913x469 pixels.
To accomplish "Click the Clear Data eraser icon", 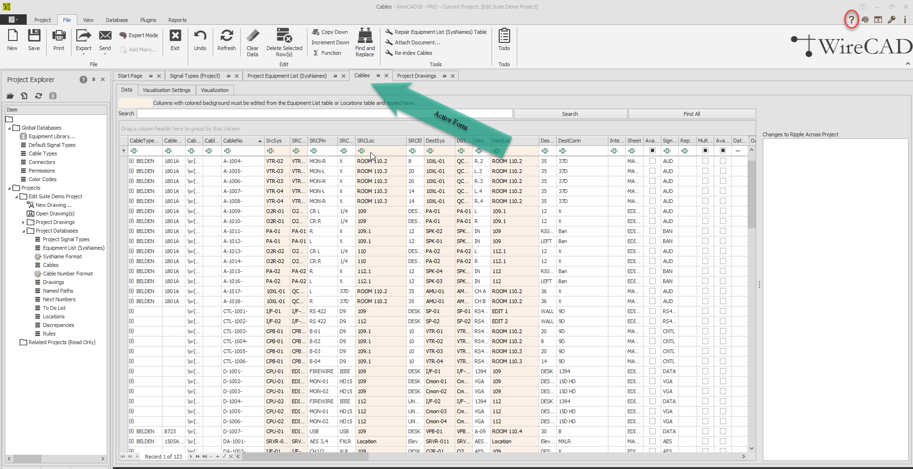I will [253, 35].
